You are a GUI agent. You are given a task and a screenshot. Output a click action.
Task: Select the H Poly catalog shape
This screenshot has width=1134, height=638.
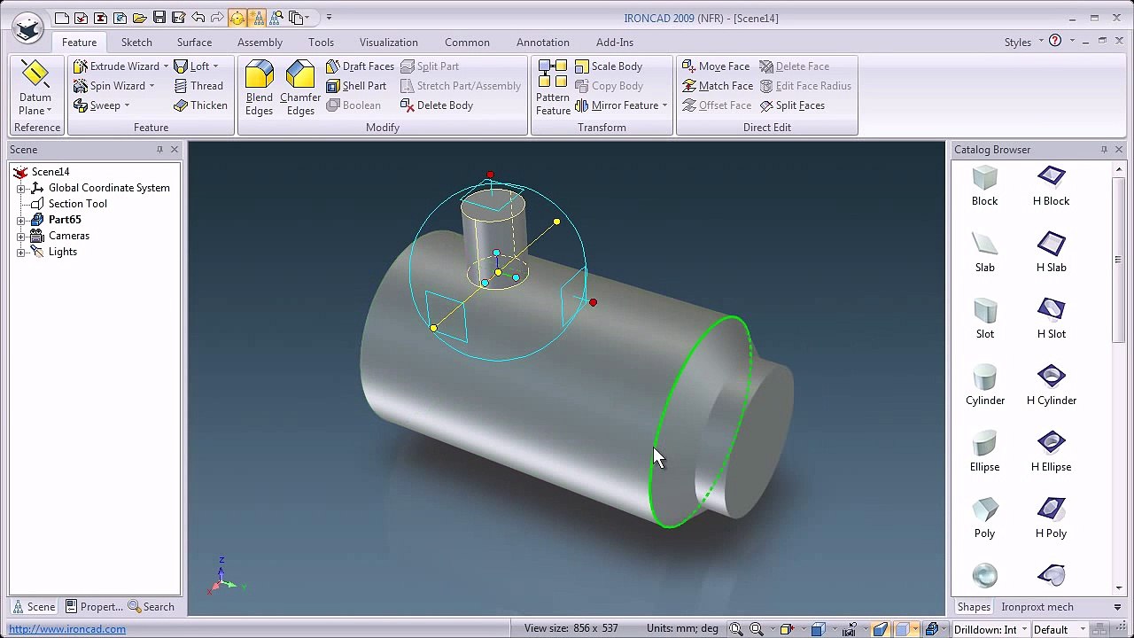(1051, 518)
